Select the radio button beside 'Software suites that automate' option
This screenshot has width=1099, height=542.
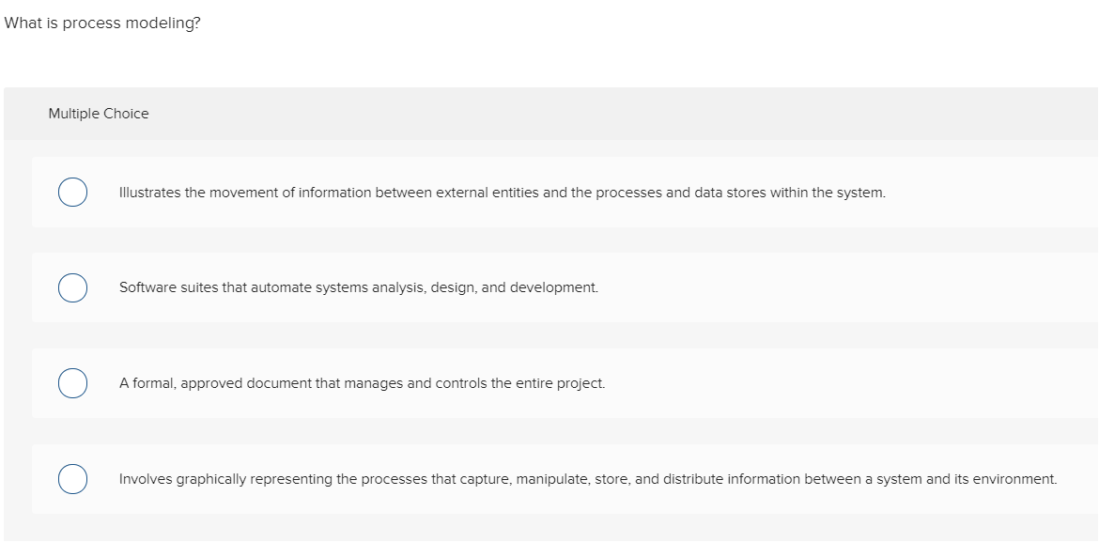pos(72,287)
